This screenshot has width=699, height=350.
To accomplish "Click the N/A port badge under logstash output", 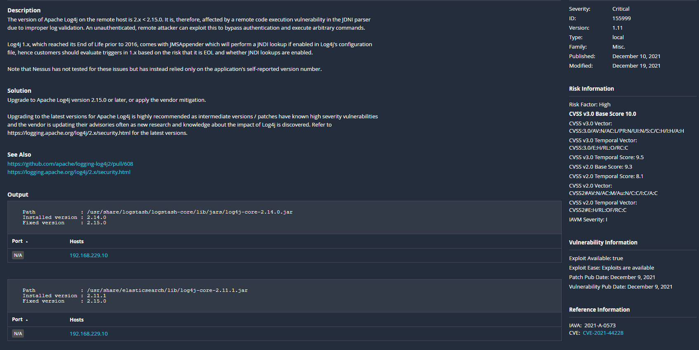I will click(x=18, y=255).
